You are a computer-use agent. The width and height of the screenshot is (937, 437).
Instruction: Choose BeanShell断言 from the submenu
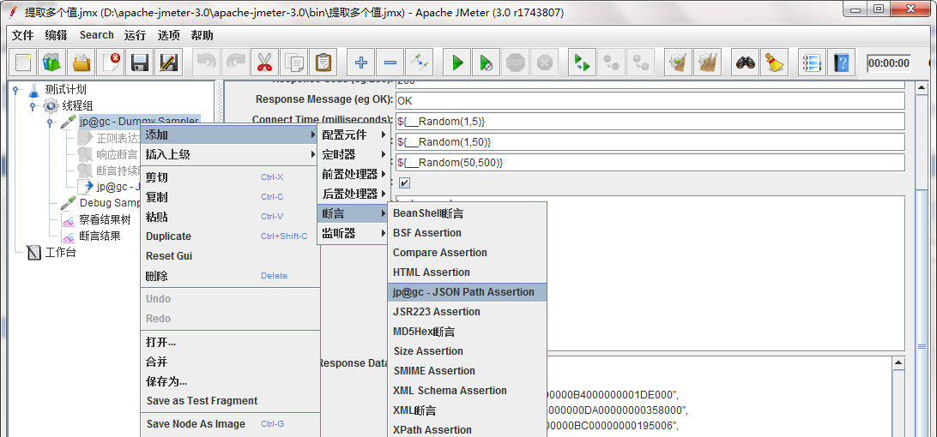pyautogui.click(x=467, y=213)
